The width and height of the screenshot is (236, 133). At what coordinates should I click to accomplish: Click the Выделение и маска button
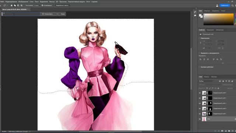point(62,6)
